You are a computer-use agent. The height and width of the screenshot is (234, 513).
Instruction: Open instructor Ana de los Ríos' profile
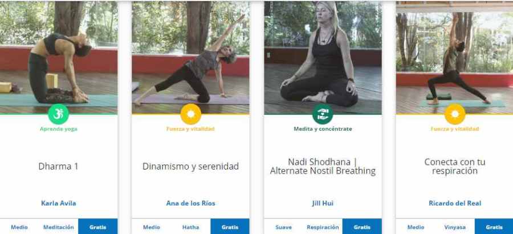pos(191,203)
